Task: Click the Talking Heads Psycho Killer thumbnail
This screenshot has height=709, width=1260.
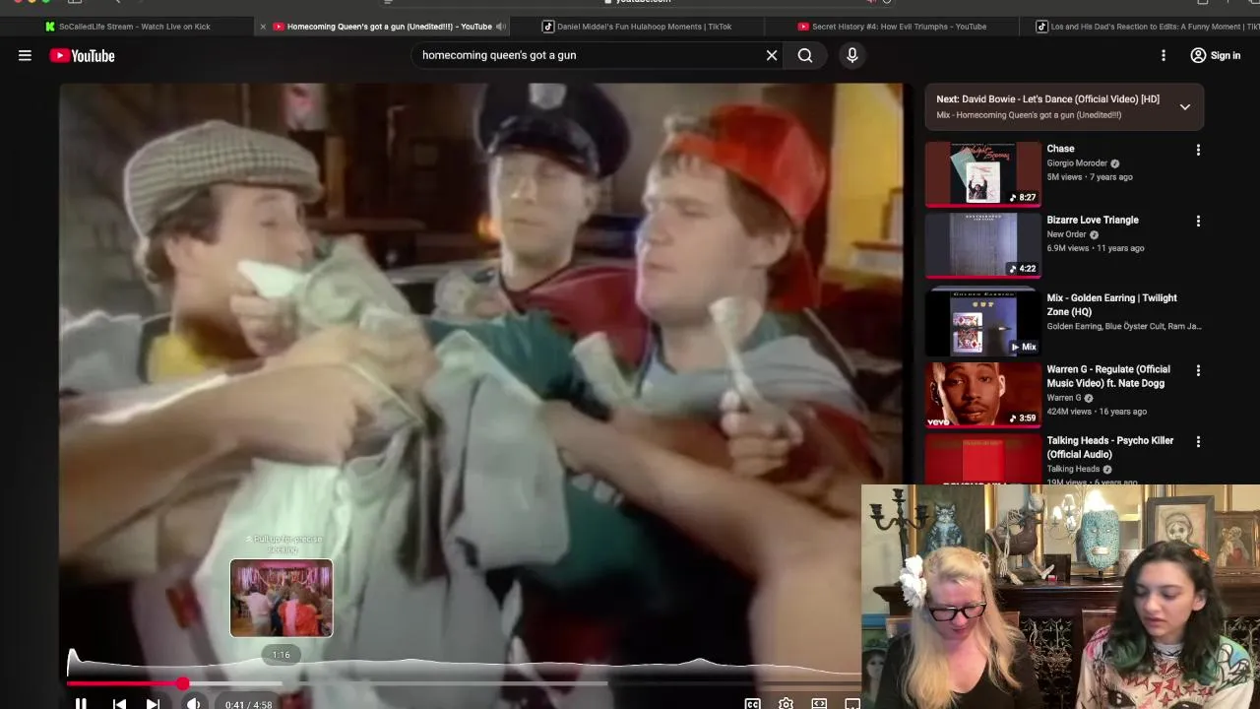Action: click(x=982, y=459)
